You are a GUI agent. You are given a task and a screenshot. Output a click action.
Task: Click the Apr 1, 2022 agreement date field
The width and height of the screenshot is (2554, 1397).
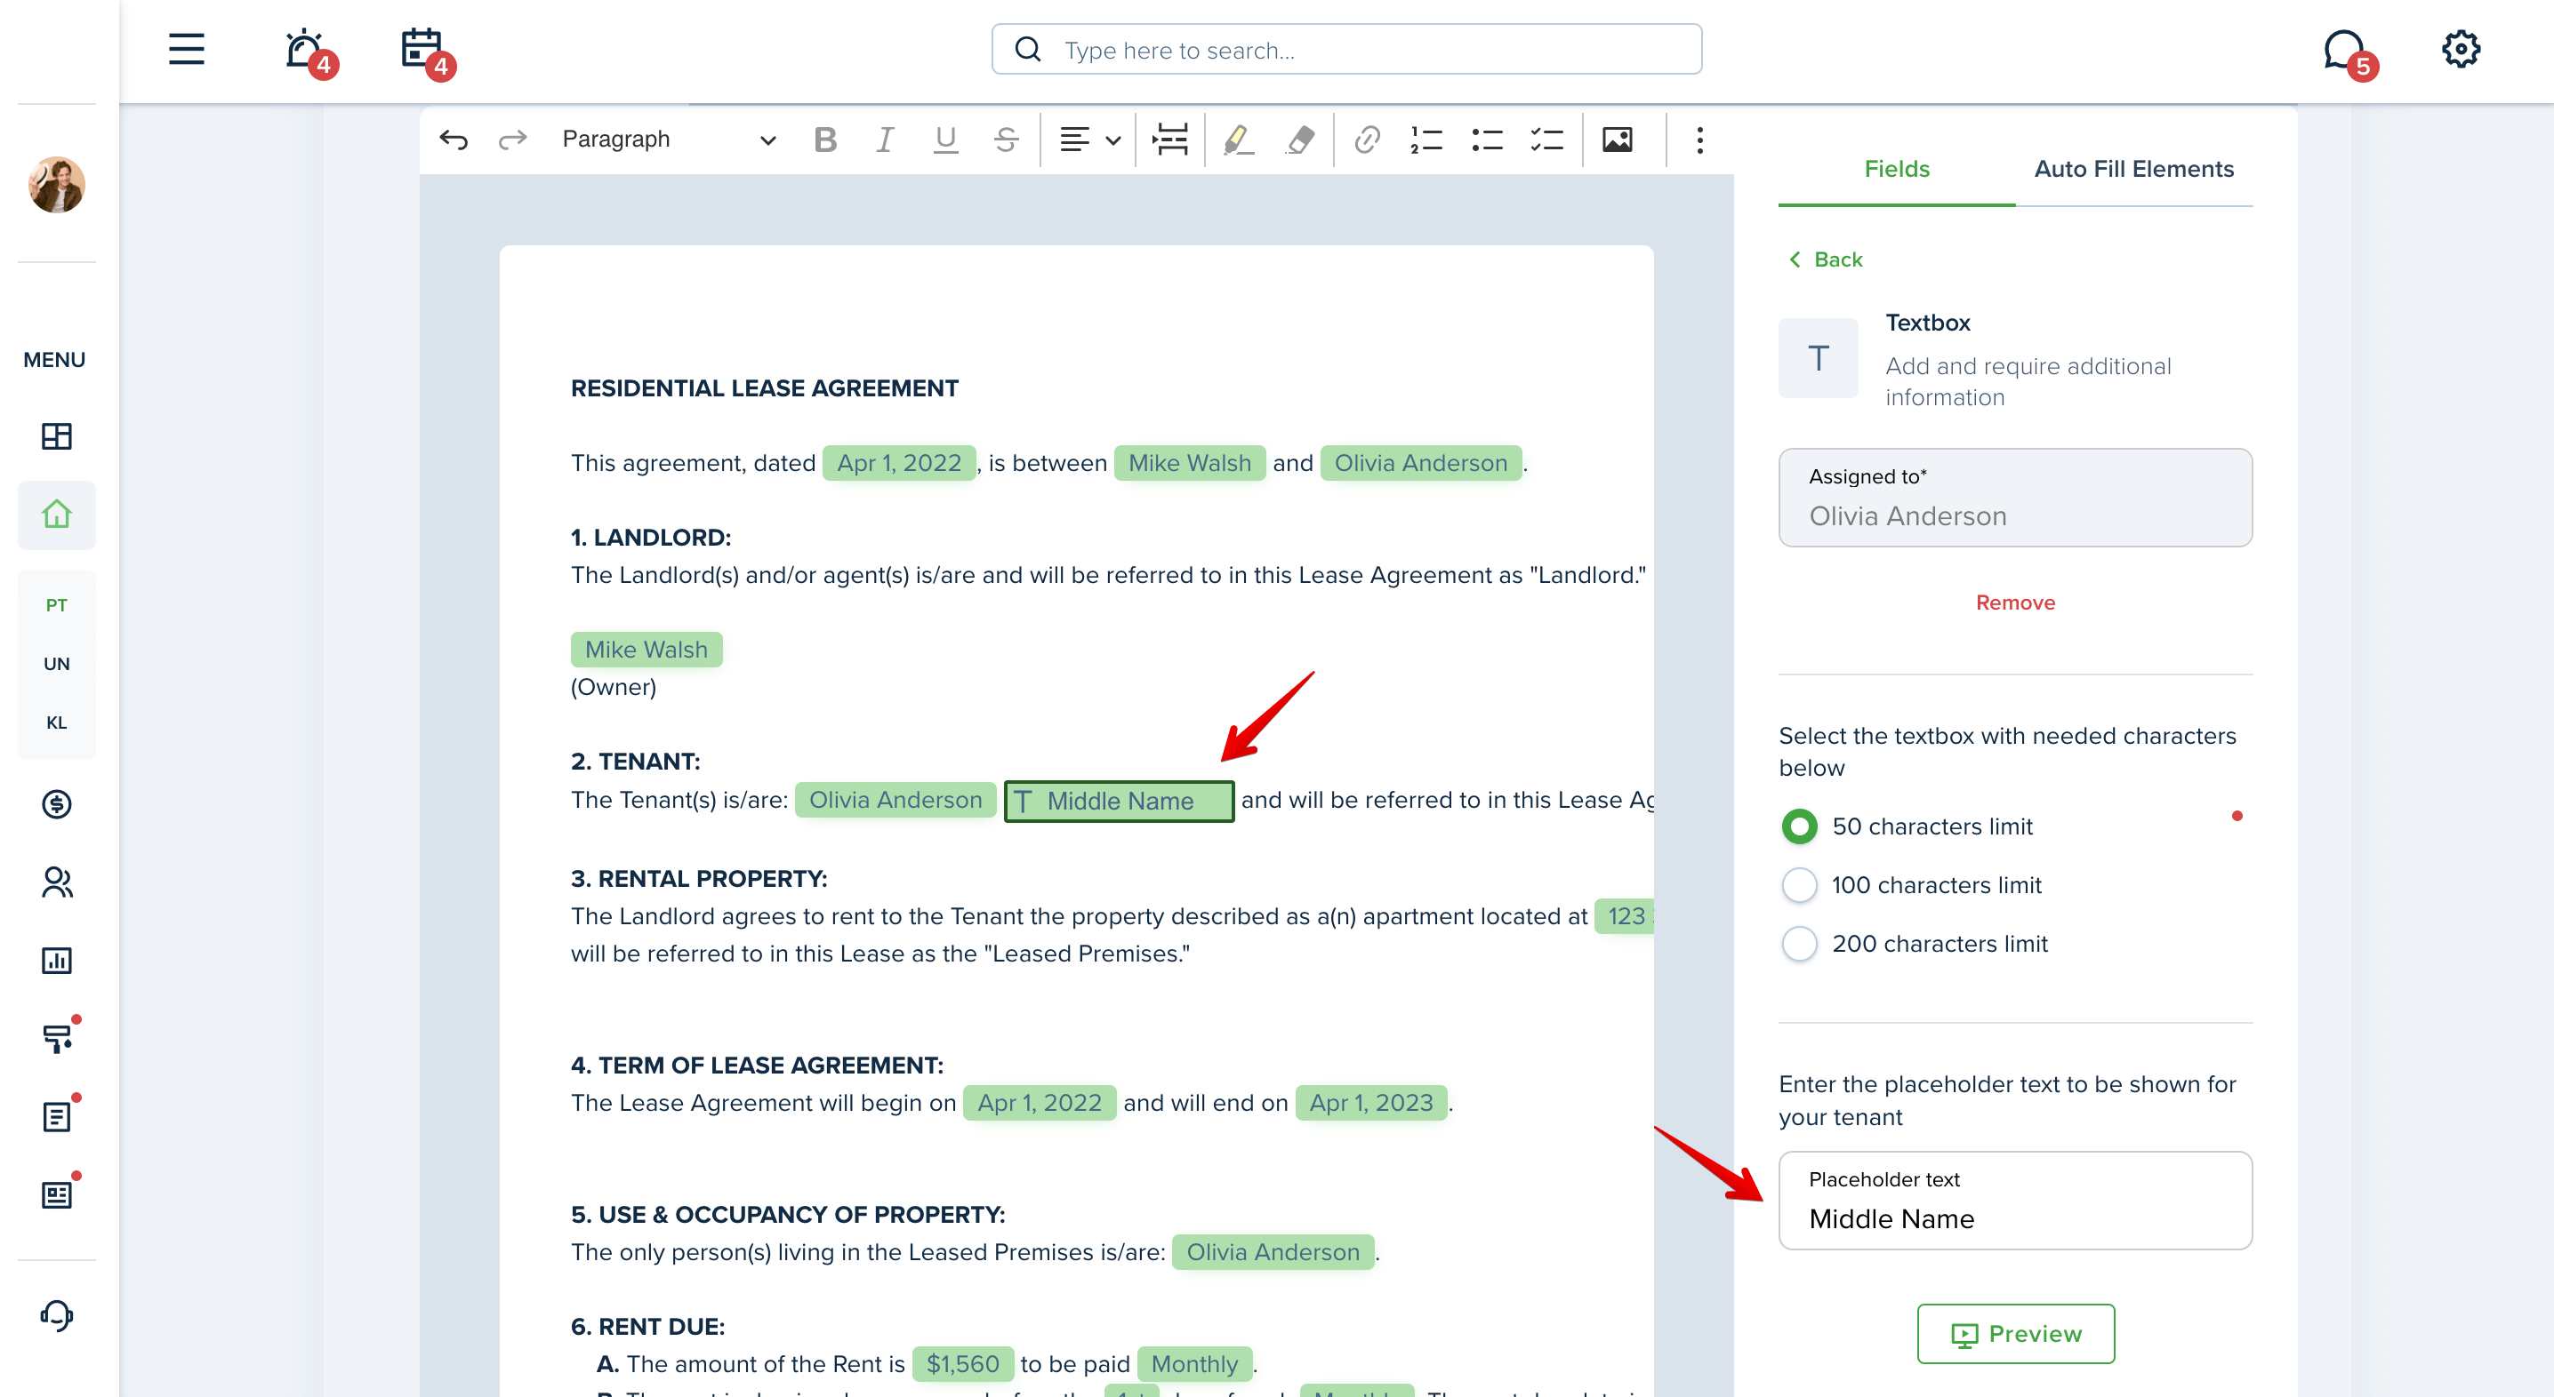click(x=898, y=463)
